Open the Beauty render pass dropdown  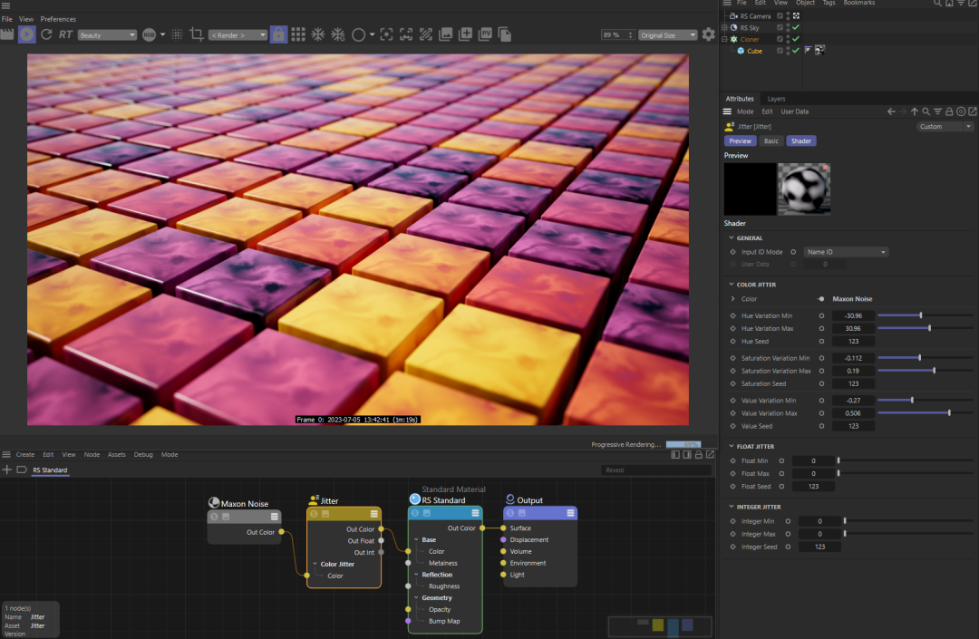pos(106,34)
